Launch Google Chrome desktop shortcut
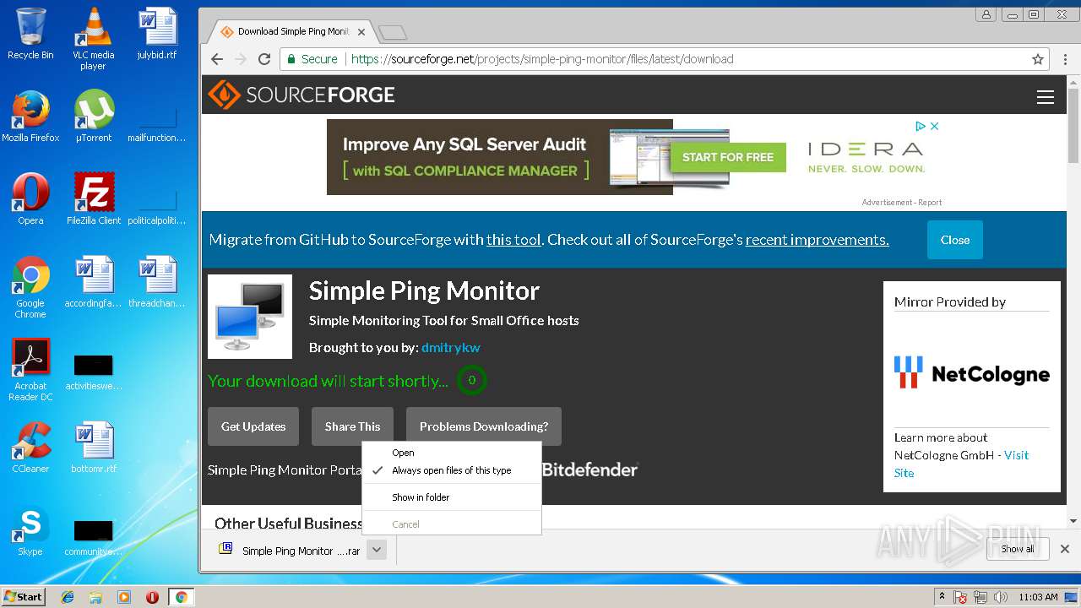 click(30, 287)
